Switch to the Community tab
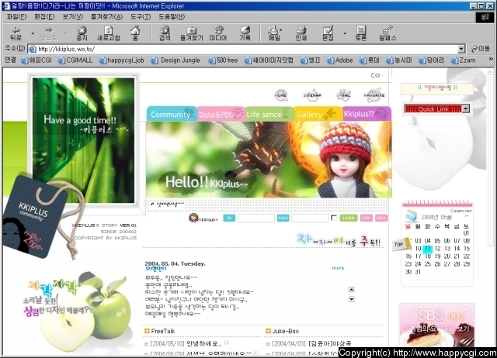 [172, 114]
